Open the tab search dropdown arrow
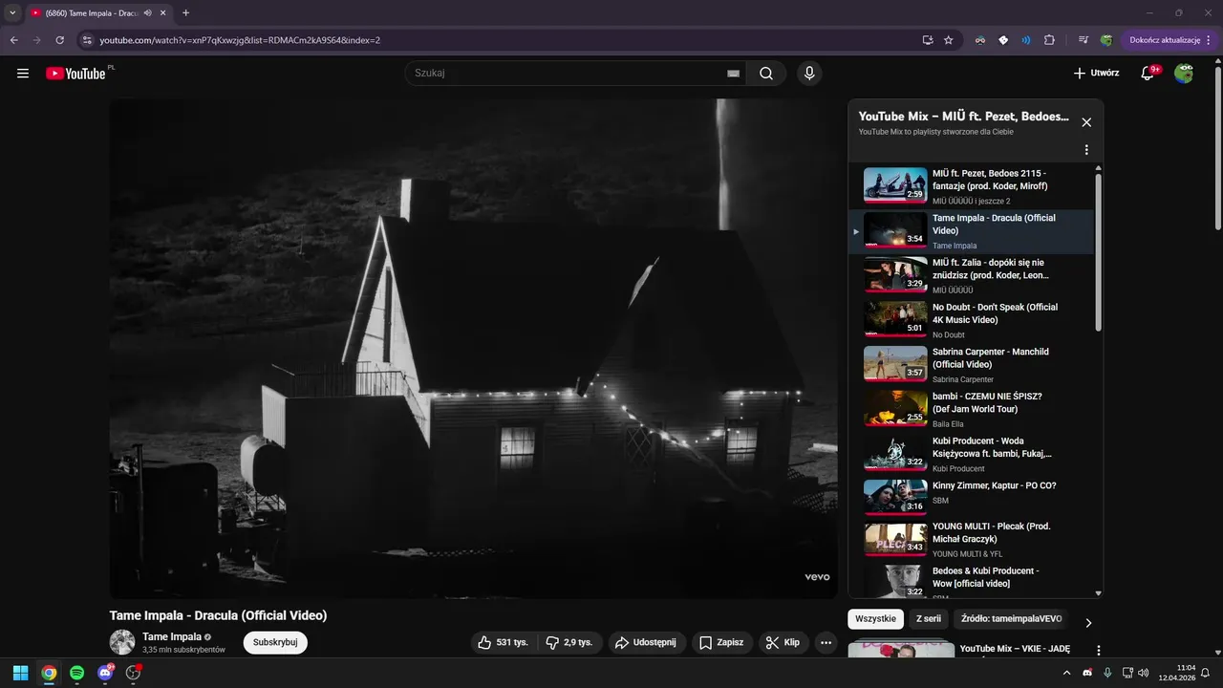Screen dimensions: 1223x688 click(11, 13)
